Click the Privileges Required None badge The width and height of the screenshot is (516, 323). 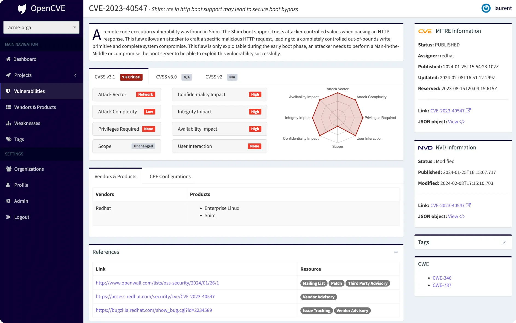pos(149,129)
